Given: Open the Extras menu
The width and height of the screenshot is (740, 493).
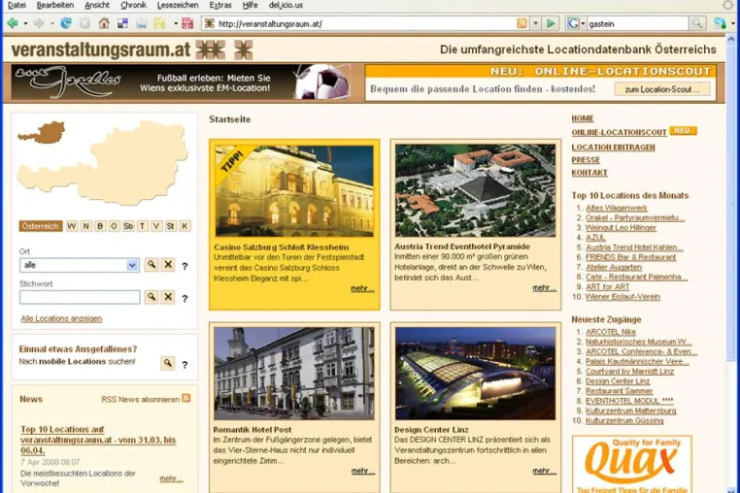Looking at the screenshot, I should click(220, 5).
